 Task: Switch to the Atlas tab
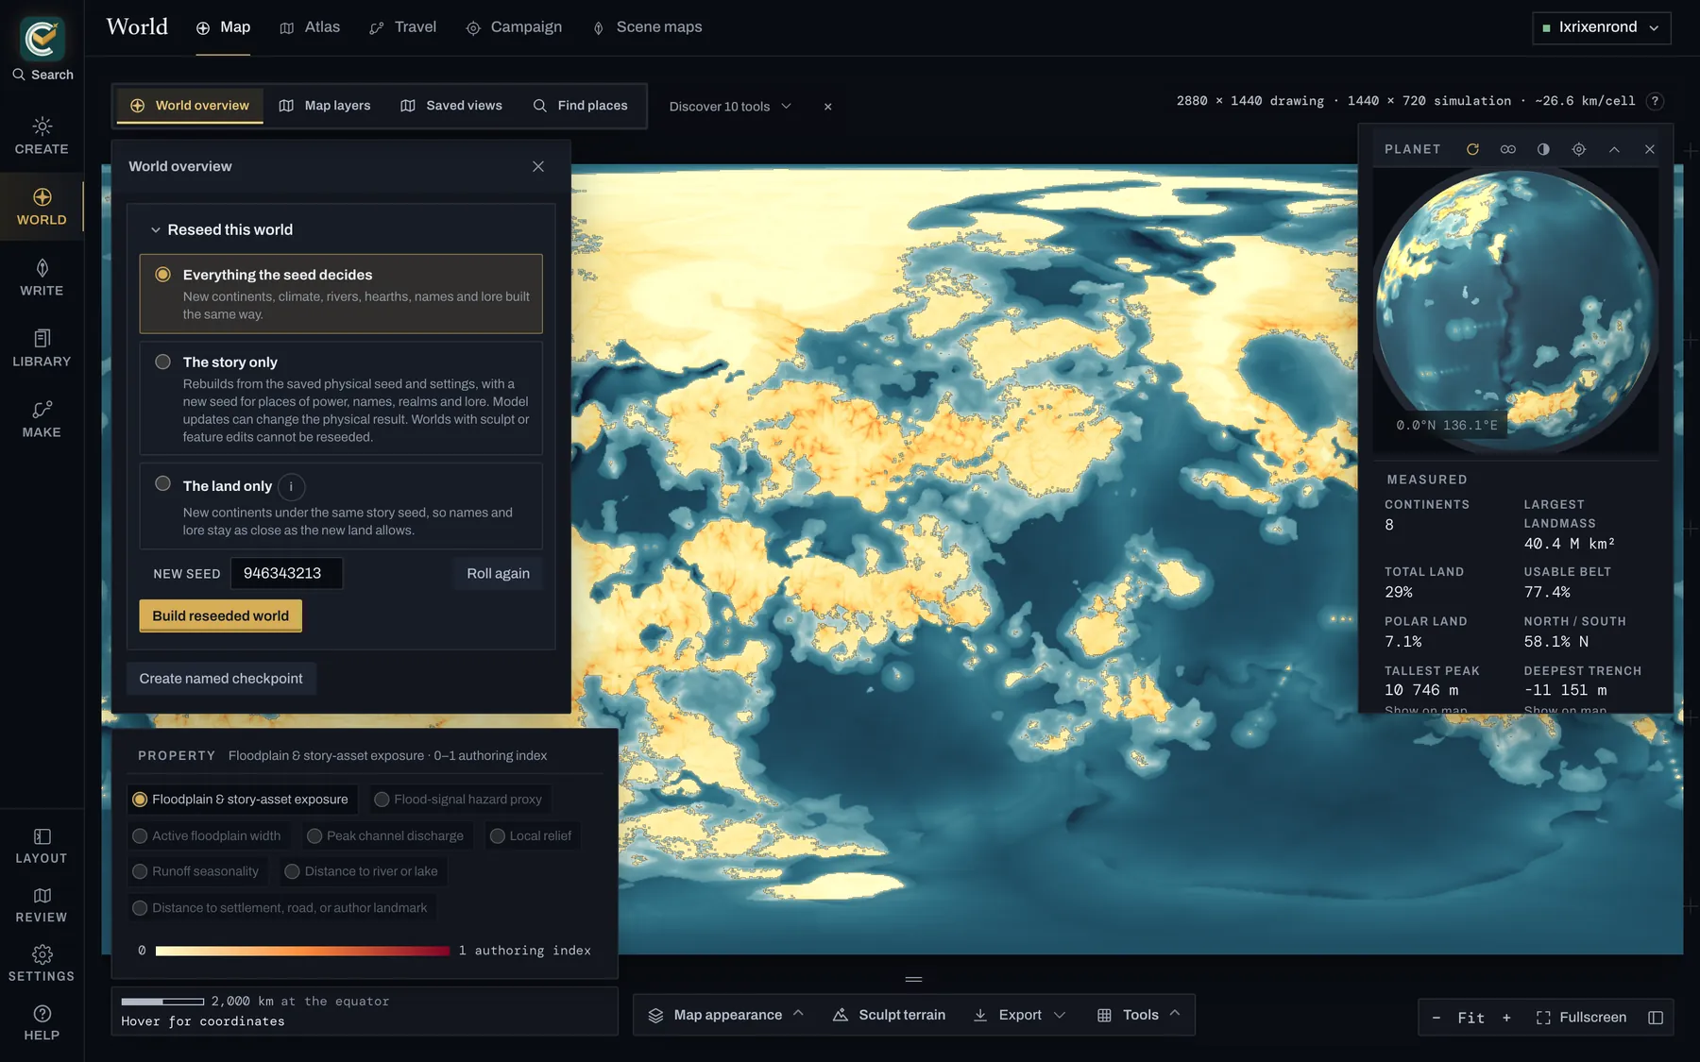[x=311, y=27]
